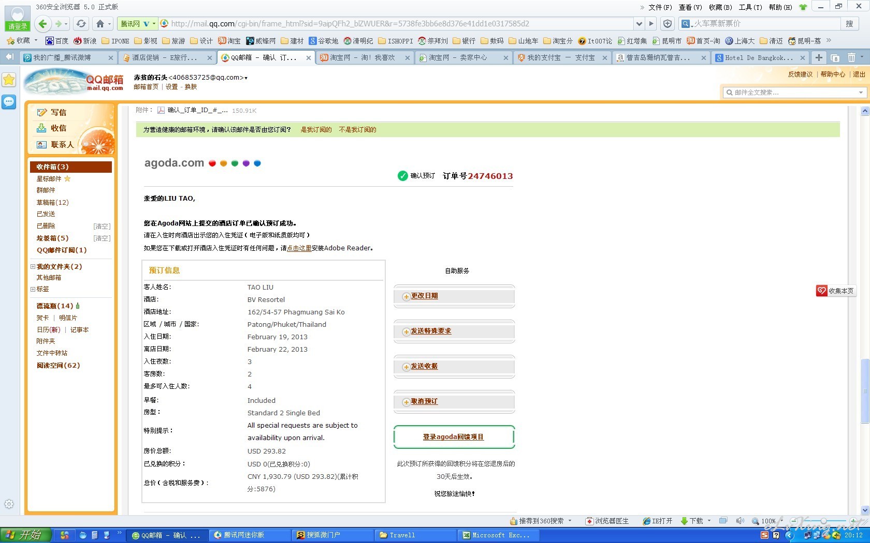Click the tab list icon beside new tab
The image size is (870, 543).
[835, 57]
